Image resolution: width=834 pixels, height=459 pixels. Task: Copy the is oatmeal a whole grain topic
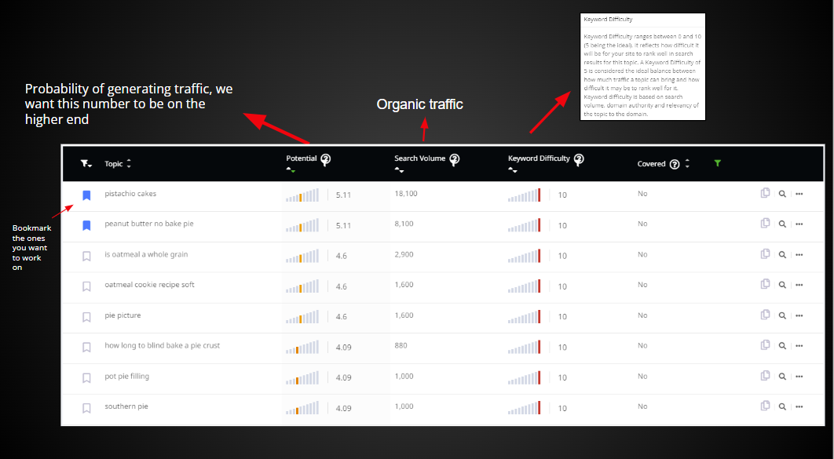[x=765, y=254]
